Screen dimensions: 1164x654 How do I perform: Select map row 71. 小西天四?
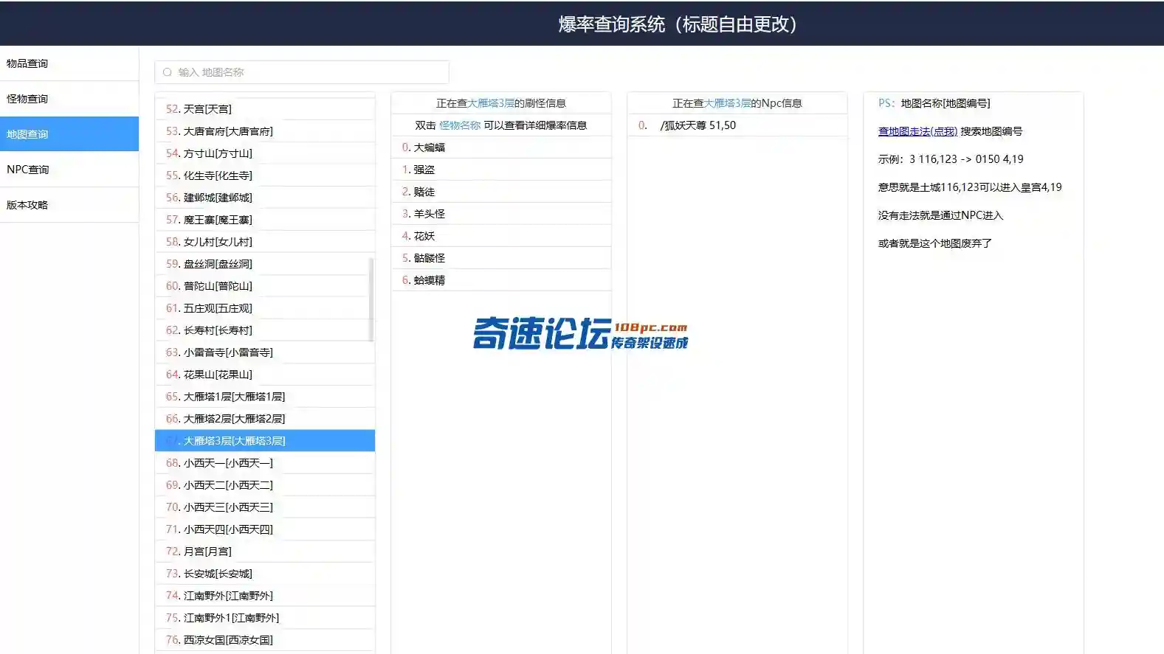[x=265, y=529]
